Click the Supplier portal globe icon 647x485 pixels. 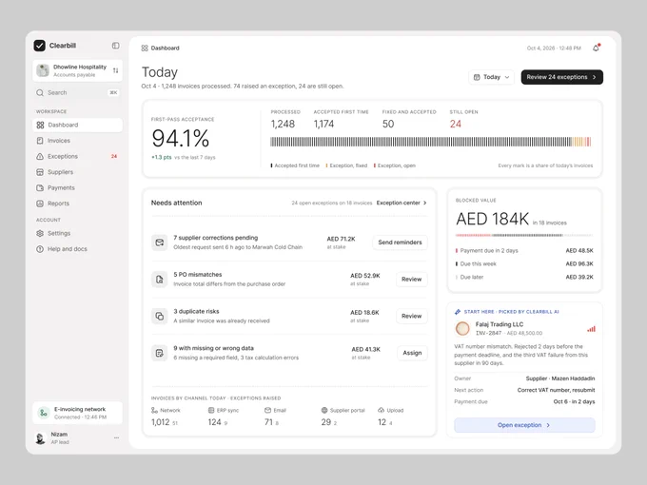324,411
